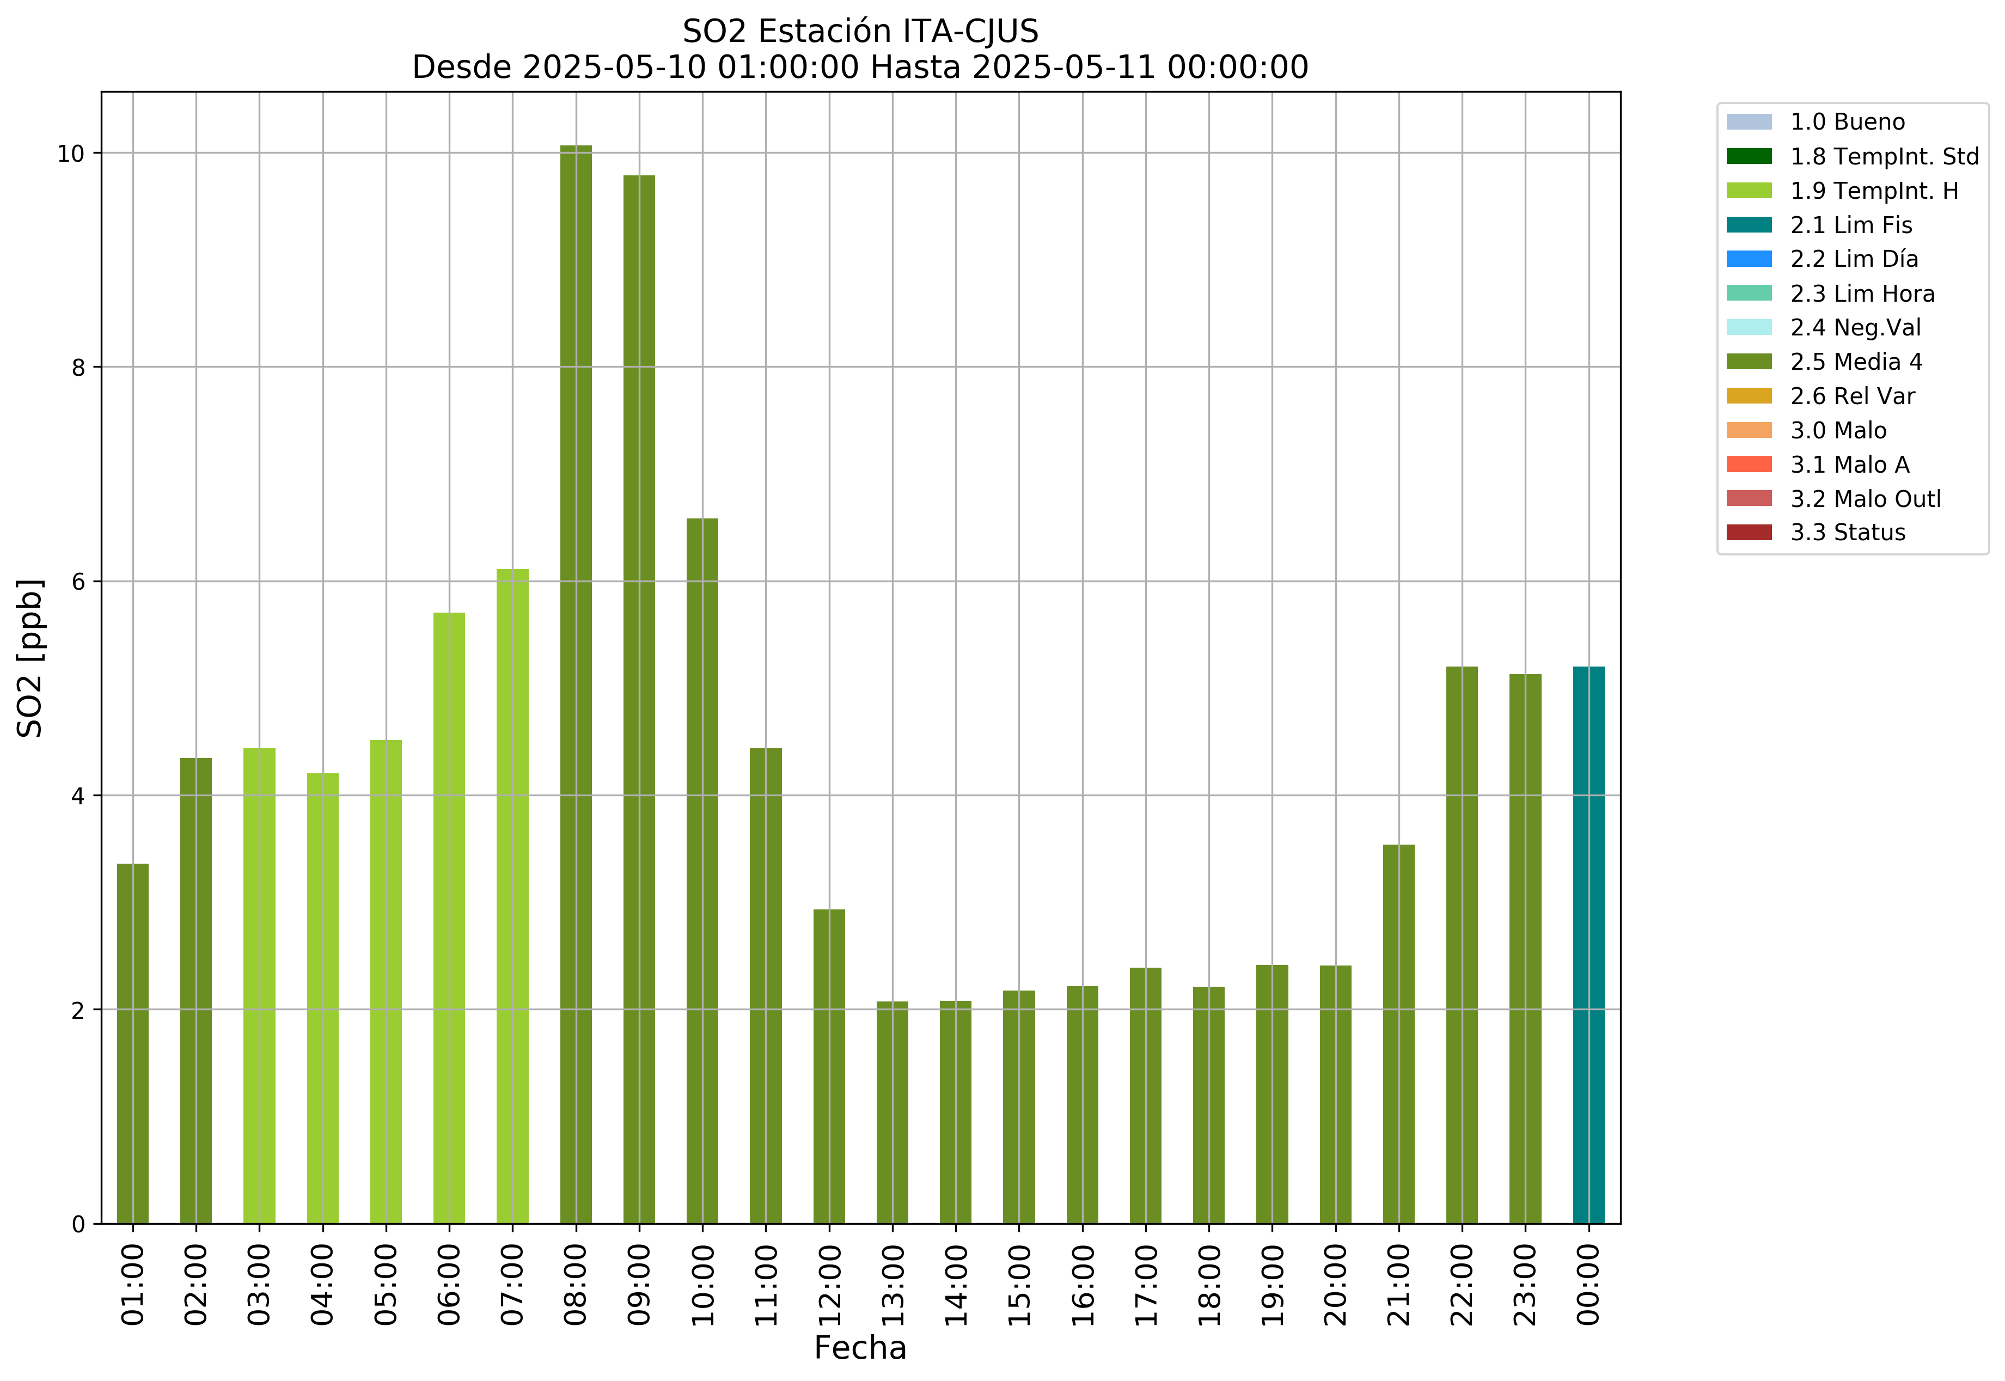Click the bar at 21:00
Image resolution: width=2005 pixels, height=1381 pixels.
1398,1034
